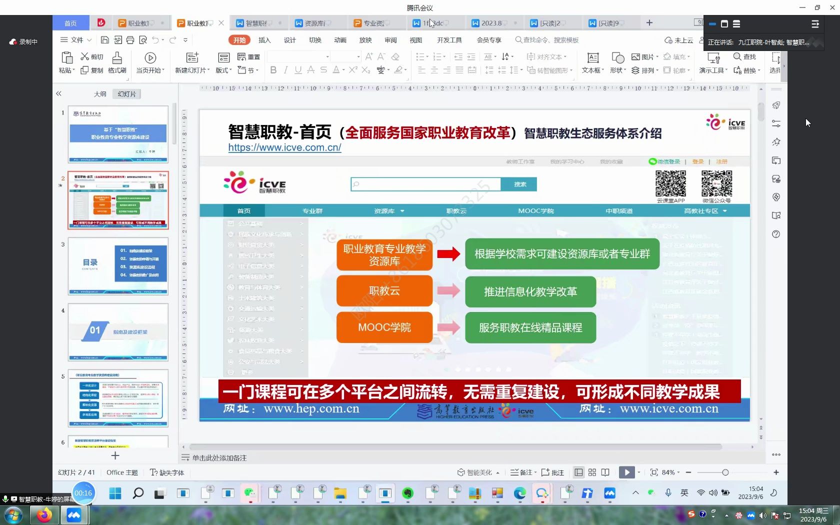Image resolution: width=840 pixels, height=525 pixels.
Task: Toggle normal view in status bar
Action: point(578,472)
